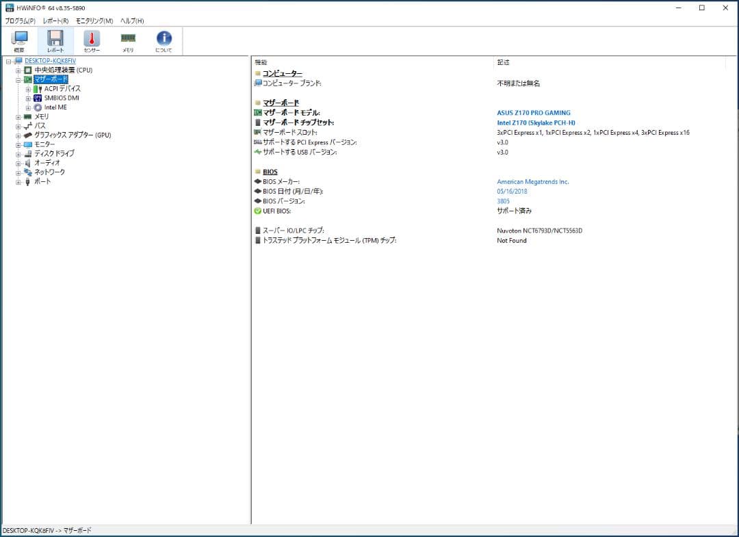Click the ACPI デバイス tree icon
This screenshot has height=537, width=739.
(x=38, y=89)
